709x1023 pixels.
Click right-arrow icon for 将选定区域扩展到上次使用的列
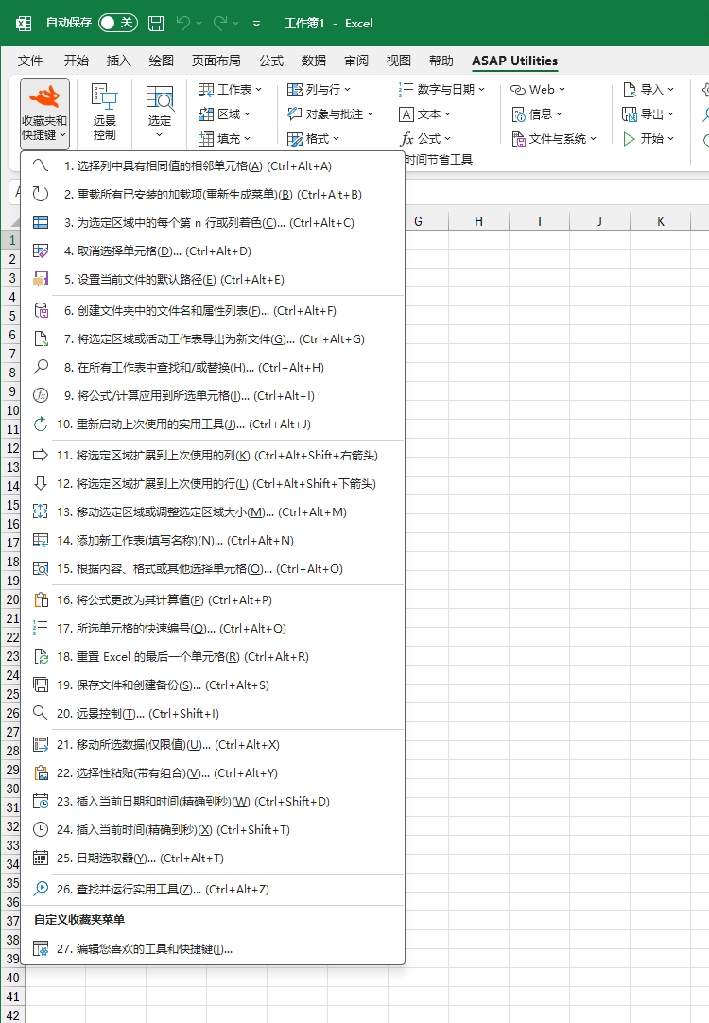click(x=41, y=455)
